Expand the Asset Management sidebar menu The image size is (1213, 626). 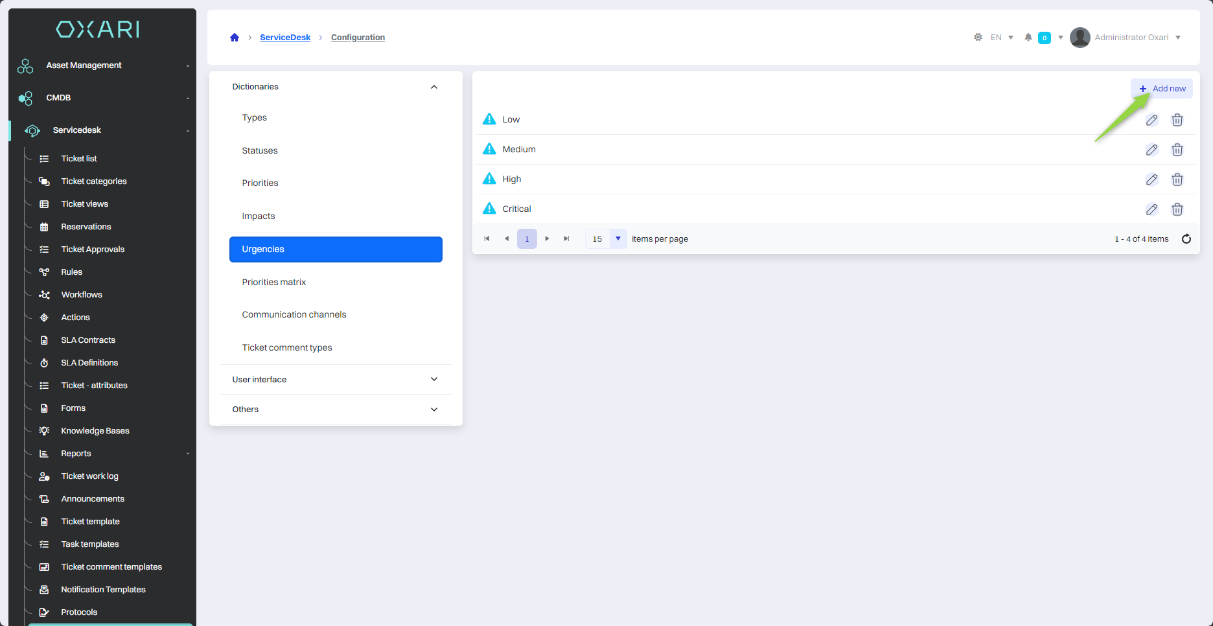104,65
